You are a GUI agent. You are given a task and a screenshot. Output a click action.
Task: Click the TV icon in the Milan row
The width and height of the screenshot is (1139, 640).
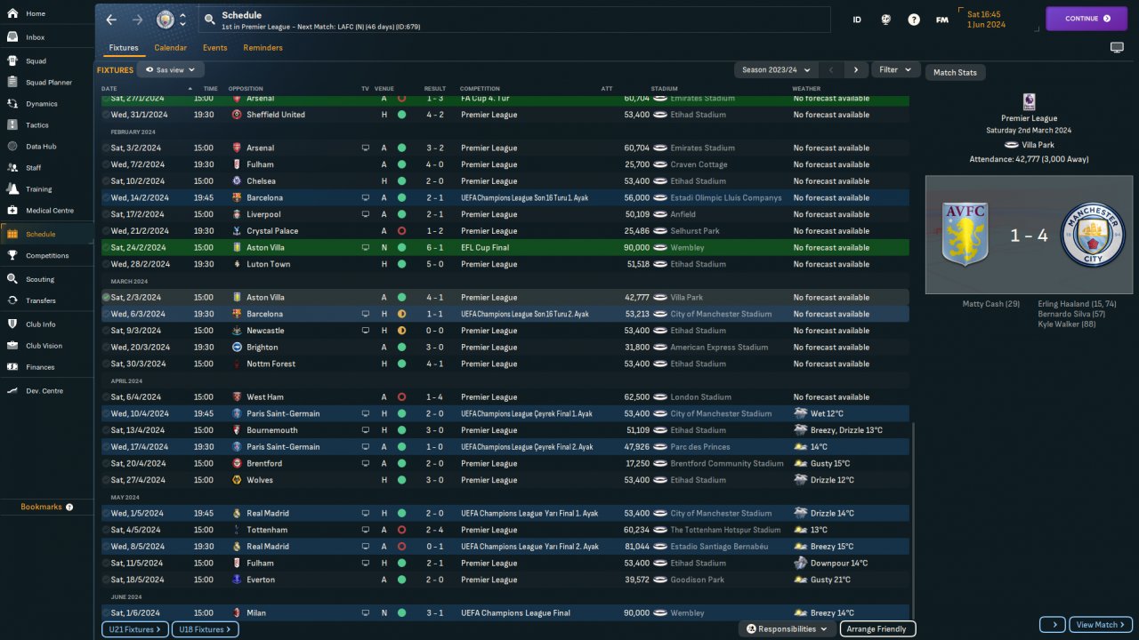pyautogui.click(x=365, y=612)
